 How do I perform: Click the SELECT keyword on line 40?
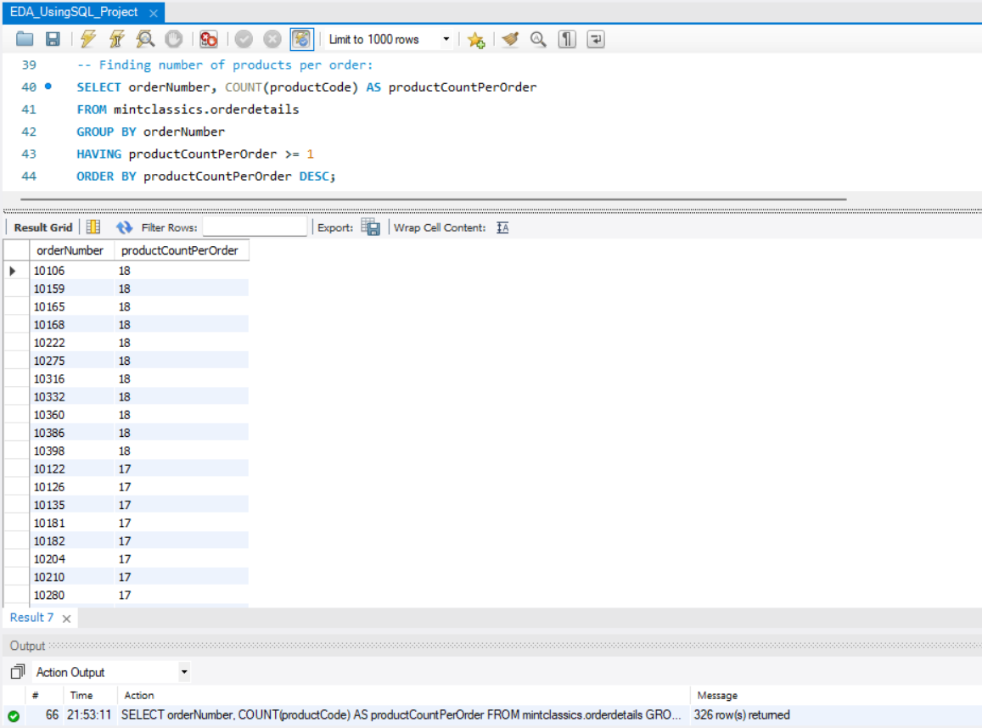click(x=98, y=87)
